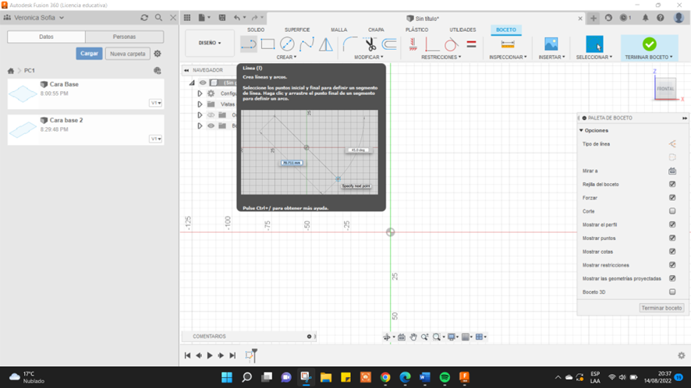The width and height of the screenshot is (691, 388).
Task: Toggle the Rejilla del boceto checkbox
Action: tap(672, 184)
